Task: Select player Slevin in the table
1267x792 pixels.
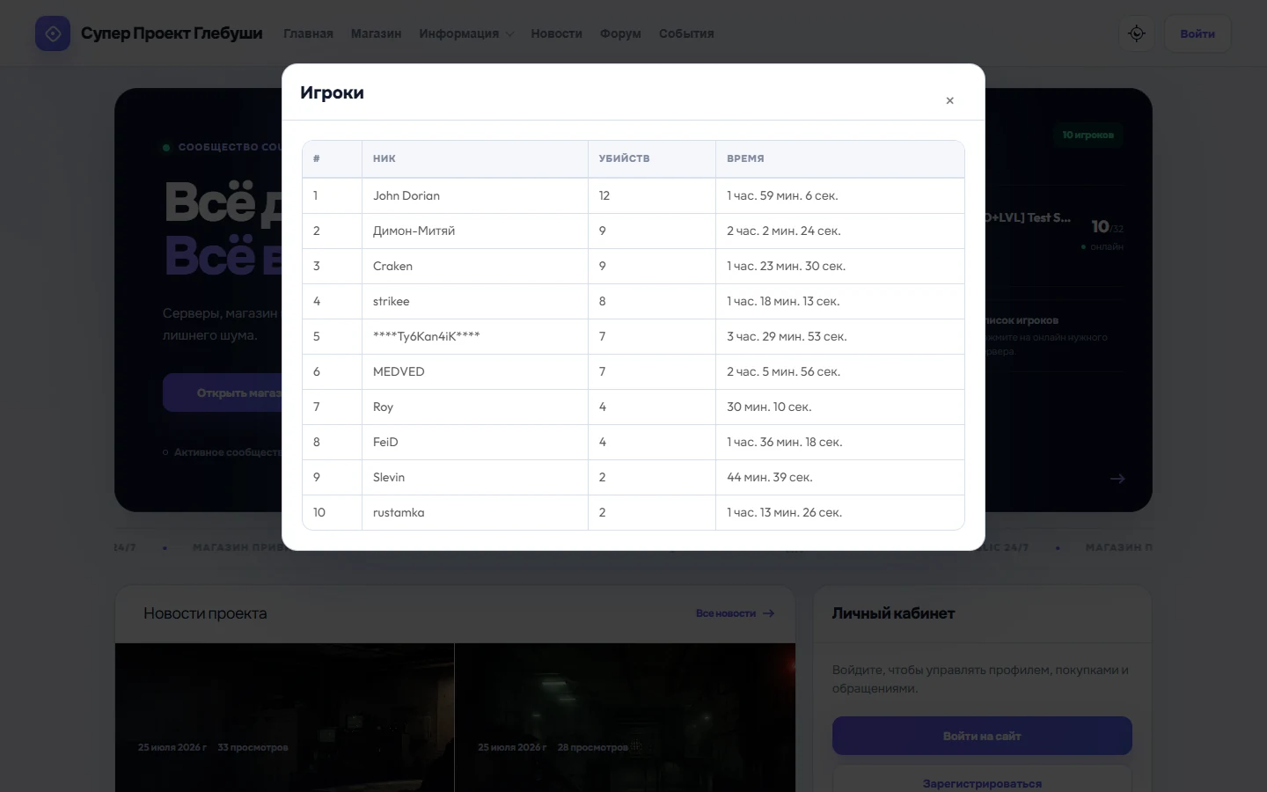Action: [x=389, y=477]
